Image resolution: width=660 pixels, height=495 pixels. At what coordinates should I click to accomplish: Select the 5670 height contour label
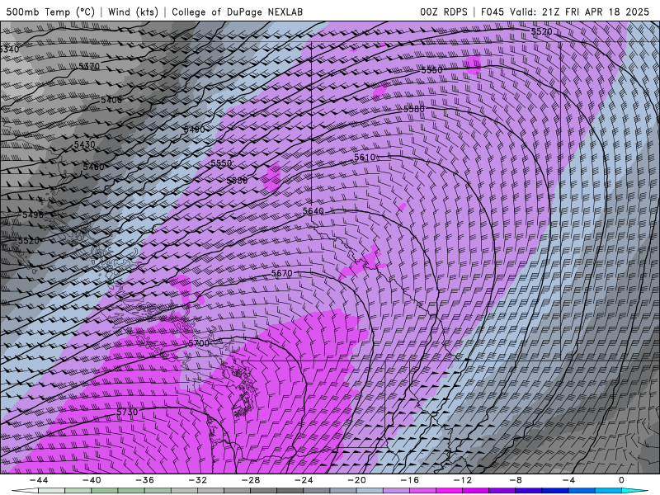pyautogui.click(x=281, y=273)
